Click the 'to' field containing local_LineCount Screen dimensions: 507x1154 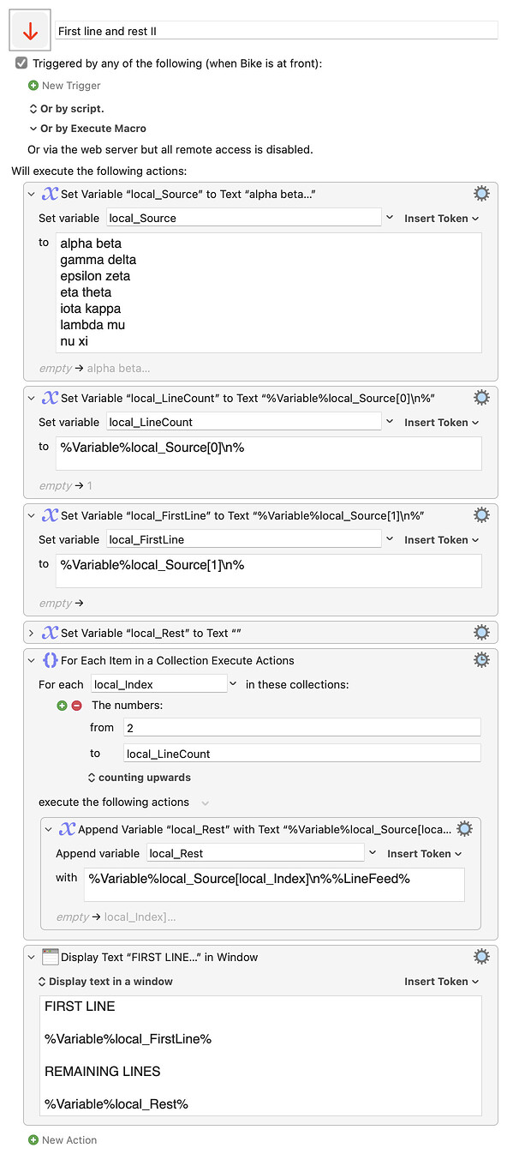[x=302, y=754]
